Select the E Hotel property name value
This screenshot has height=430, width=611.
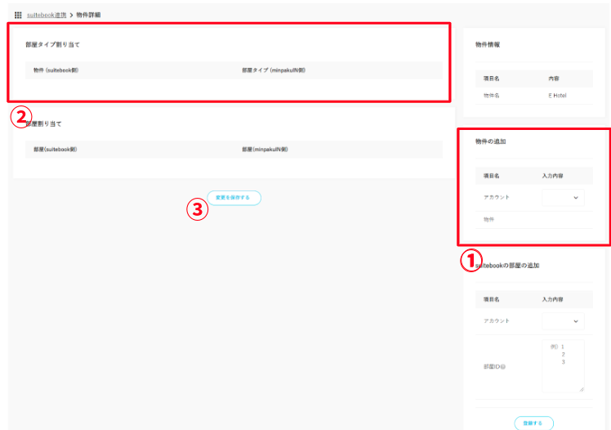(x=557, y=96)
